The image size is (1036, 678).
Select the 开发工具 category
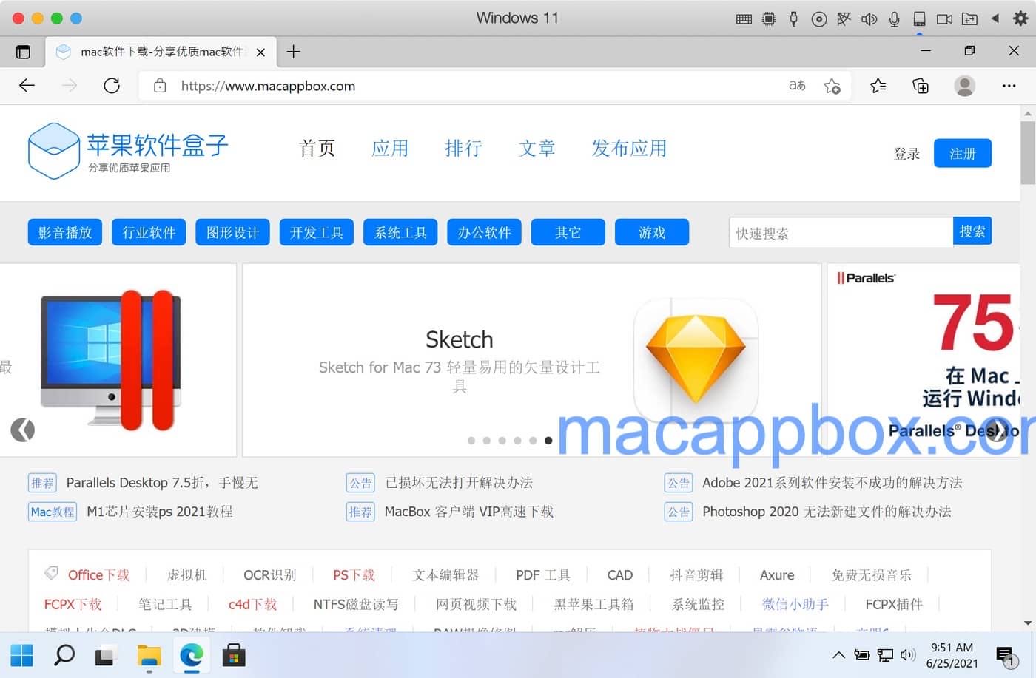pyautogui.click(x=317, y=232)
